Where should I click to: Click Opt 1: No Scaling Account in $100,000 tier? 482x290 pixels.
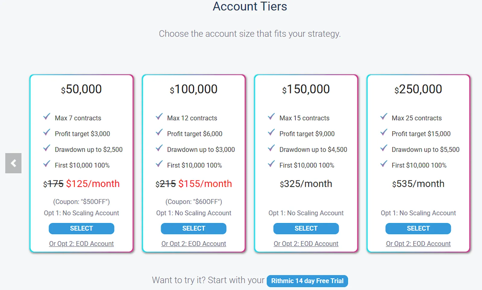coord(194,213)
